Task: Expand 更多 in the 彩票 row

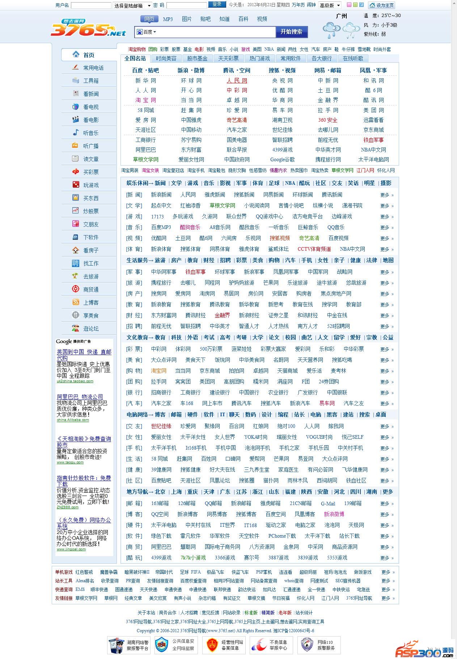Action: 386,349
